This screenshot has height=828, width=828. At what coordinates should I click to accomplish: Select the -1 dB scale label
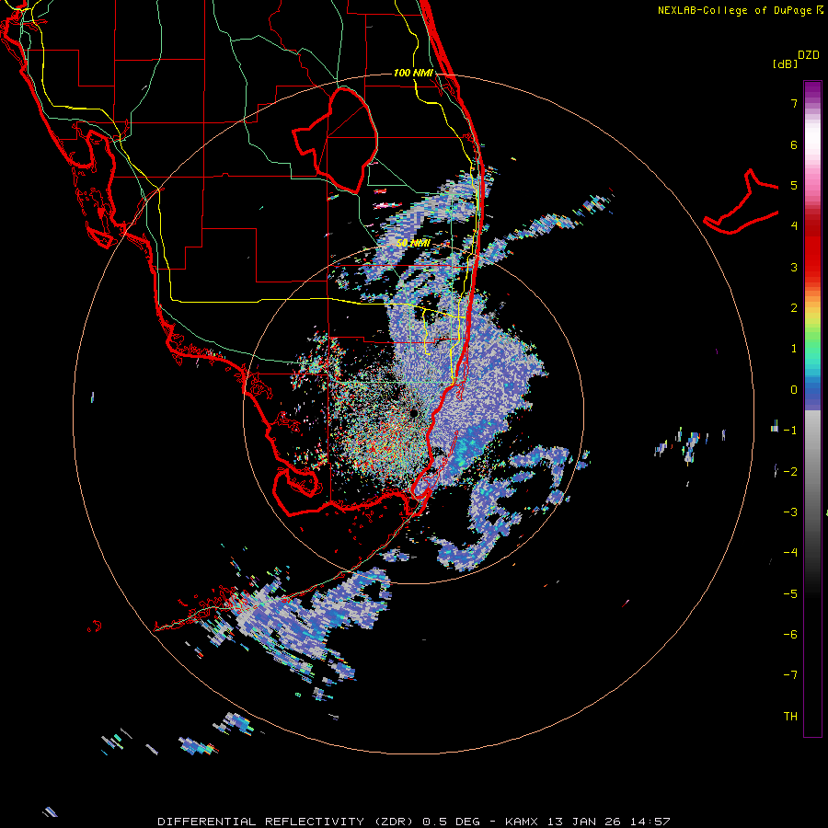click(790, 431)
